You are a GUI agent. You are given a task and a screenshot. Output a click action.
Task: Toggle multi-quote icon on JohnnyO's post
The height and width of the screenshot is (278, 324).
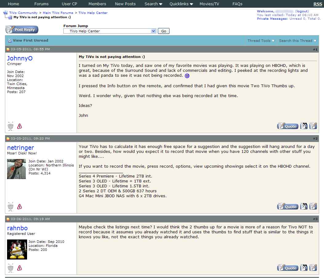304,126
